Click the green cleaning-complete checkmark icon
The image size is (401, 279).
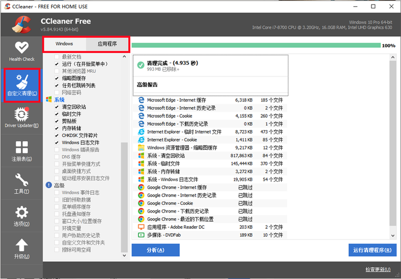click(141, 65)
